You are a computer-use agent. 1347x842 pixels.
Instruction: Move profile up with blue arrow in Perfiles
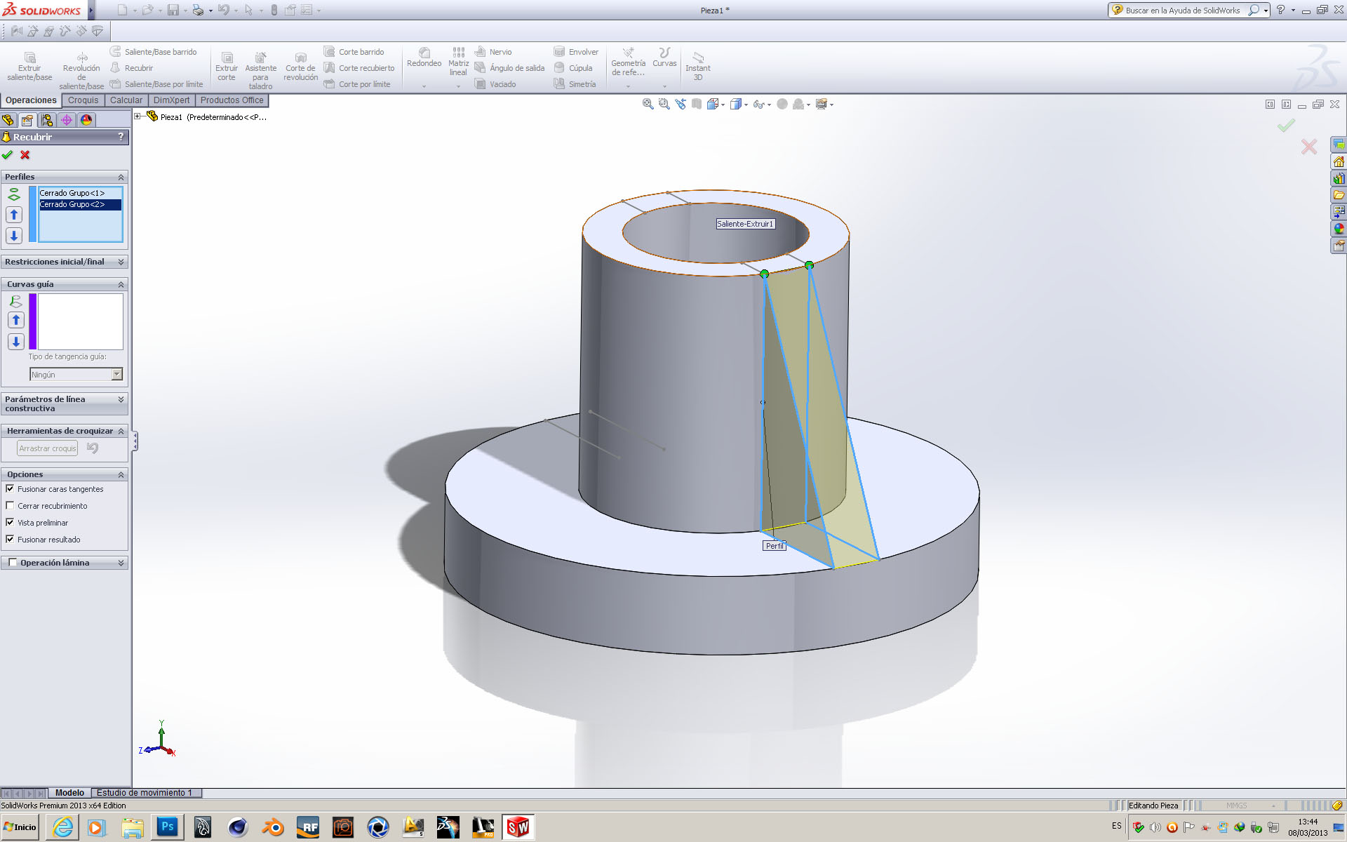14,215
